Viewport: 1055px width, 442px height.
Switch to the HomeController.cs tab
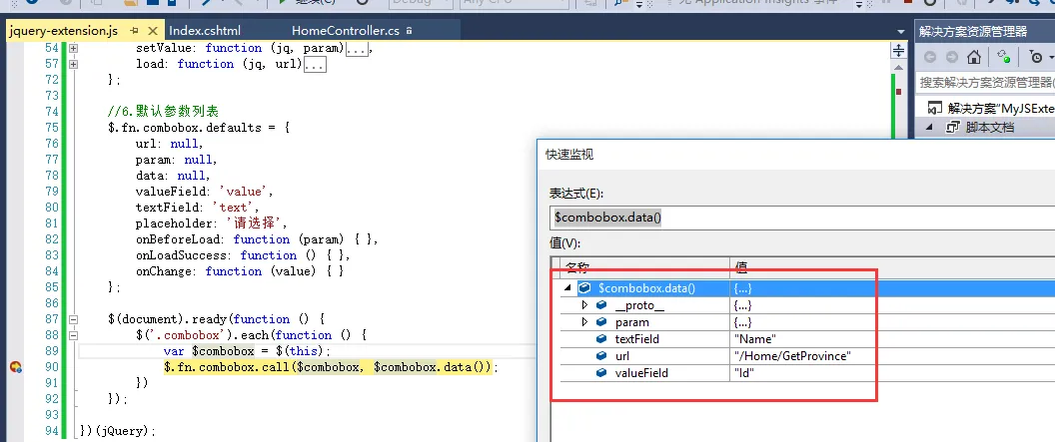346,31
